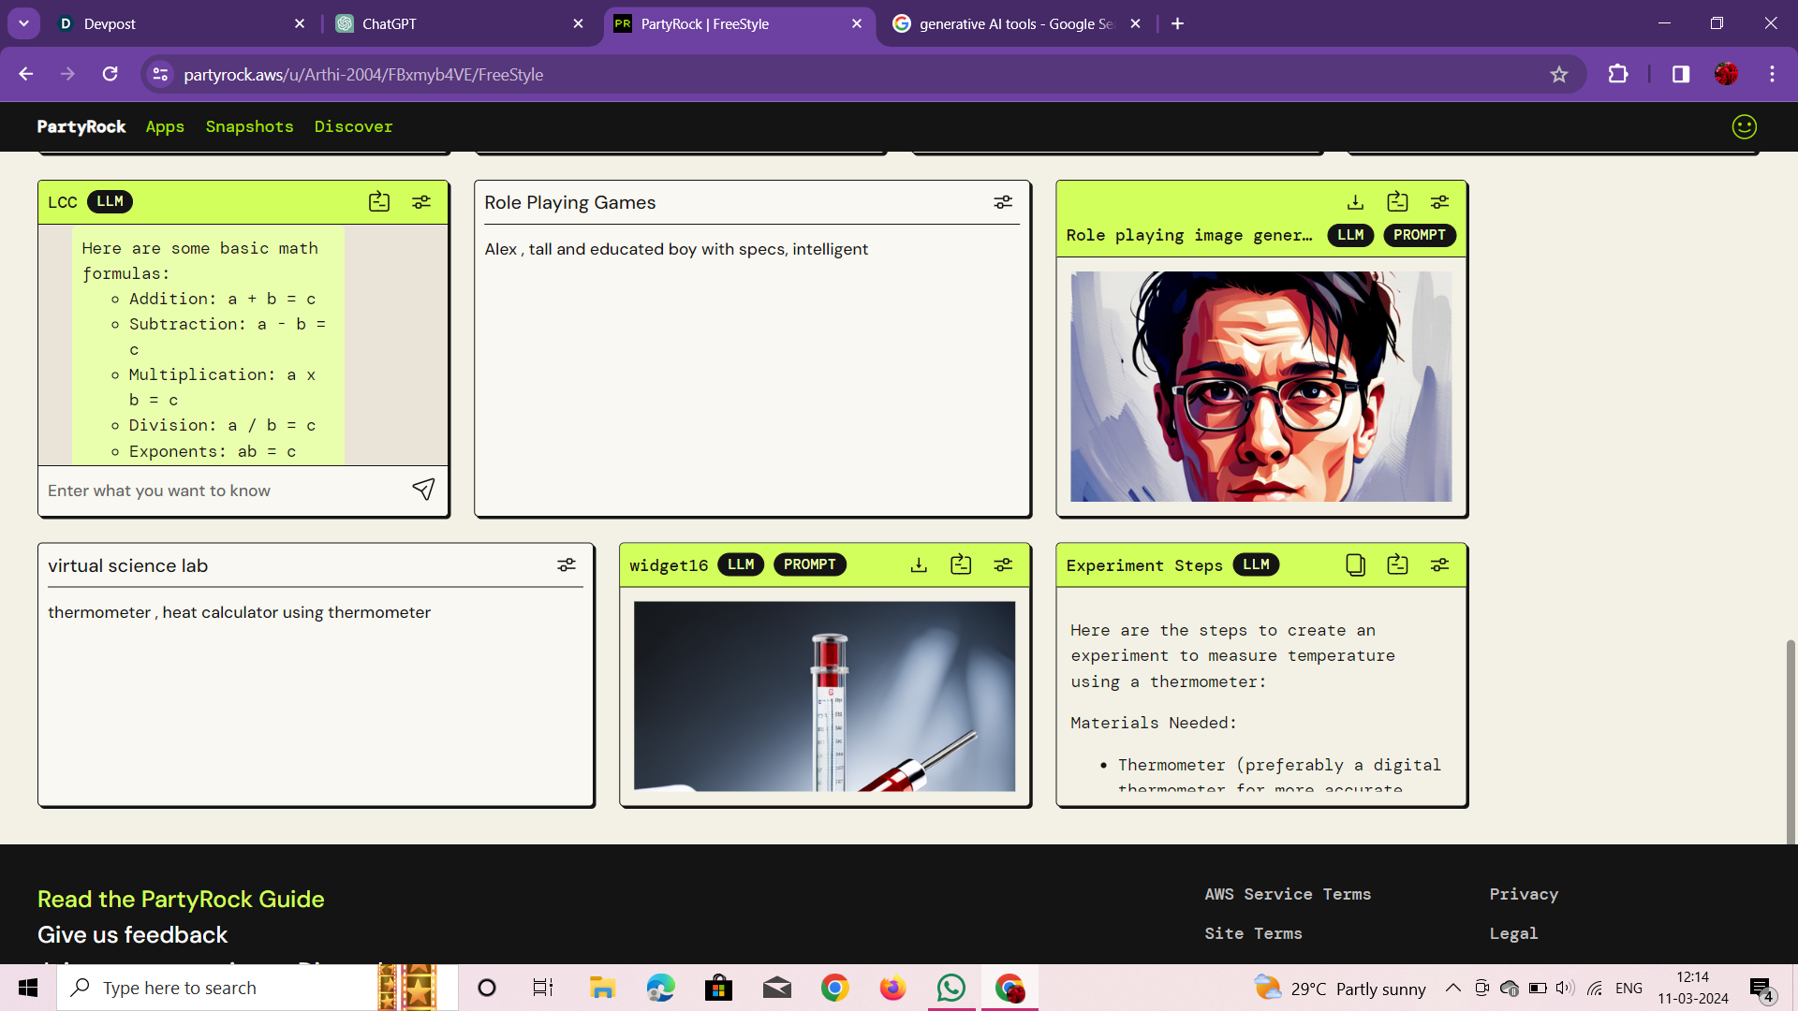Bookmark this page with the star
The width and height of the screenshot is (1798, 1011).
1558,74
